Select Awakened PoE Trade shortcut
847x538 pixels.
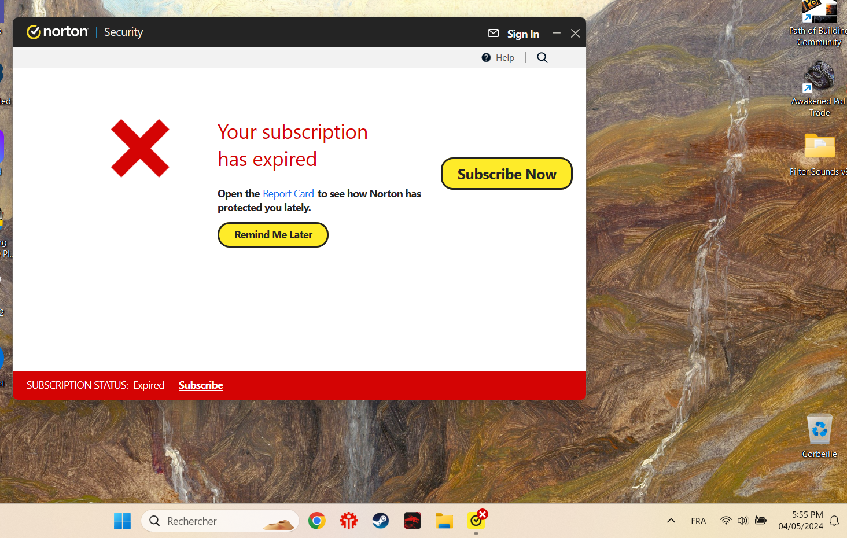[x=820, y=90]
